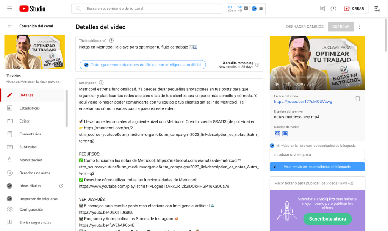
Task: Copy the video link with the copy icon
Action: click(x=357, y=99)
